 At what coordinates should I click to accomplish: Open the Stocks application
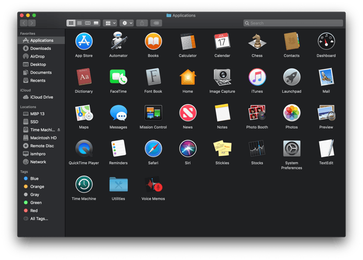click(257, 149)
